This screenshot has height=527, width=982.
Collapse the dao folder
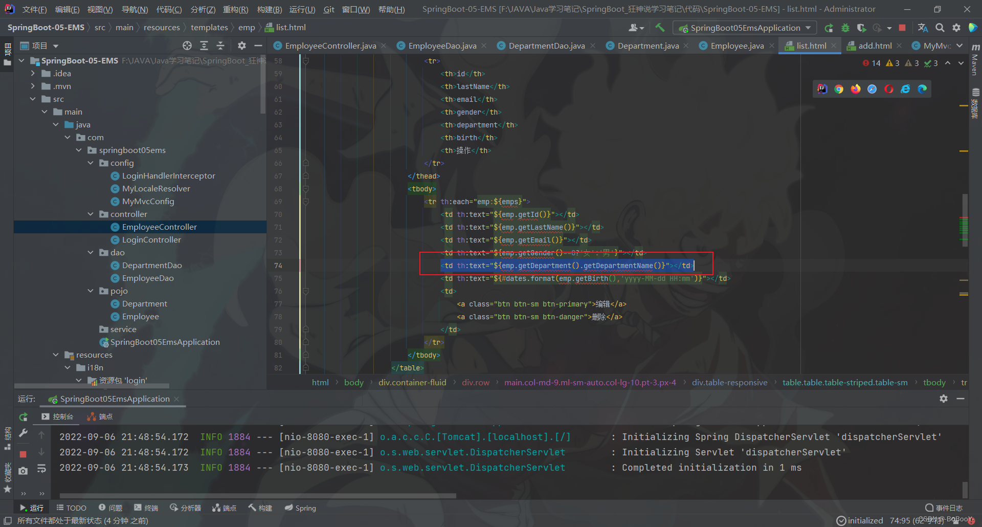pos(91,253)
